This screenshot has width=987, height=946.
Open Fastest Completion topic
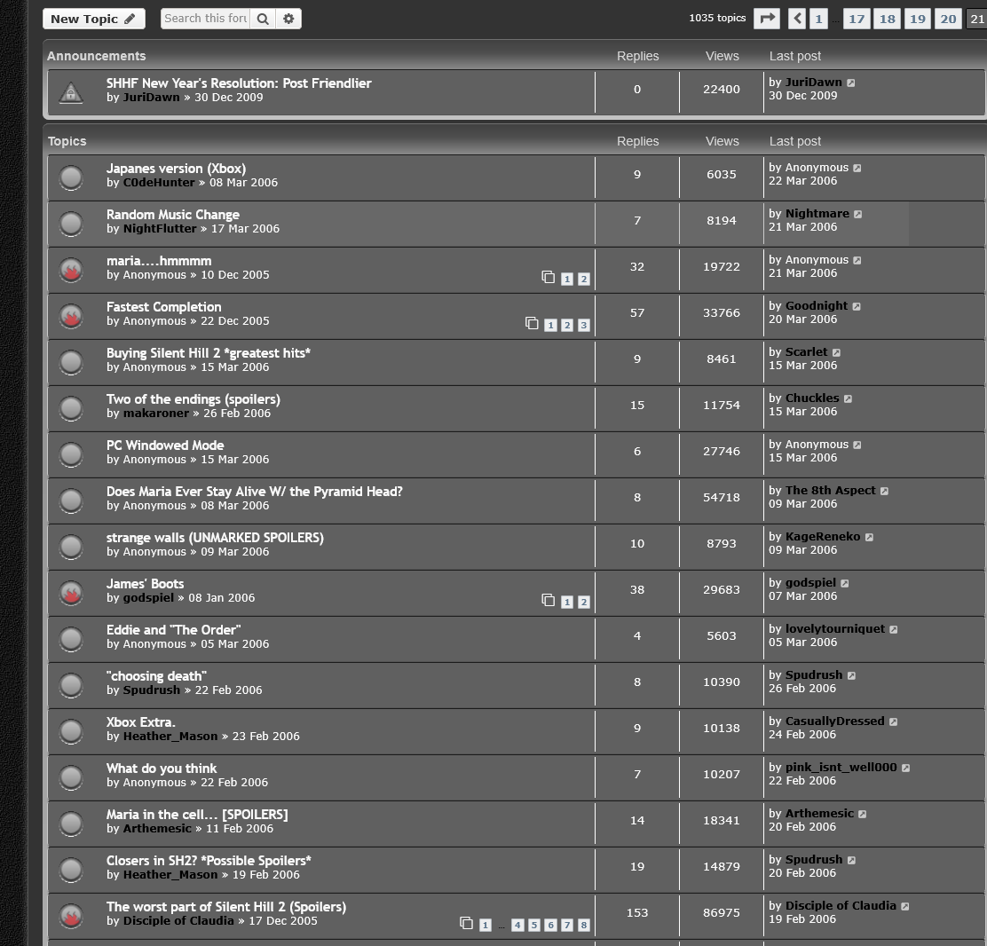coord(163,307)
